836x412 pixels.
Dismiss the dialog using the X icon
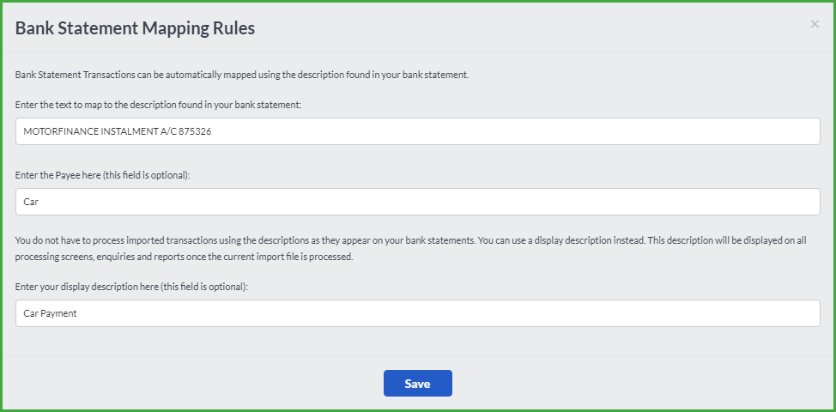pyautogui.click(x=815, y=24)
